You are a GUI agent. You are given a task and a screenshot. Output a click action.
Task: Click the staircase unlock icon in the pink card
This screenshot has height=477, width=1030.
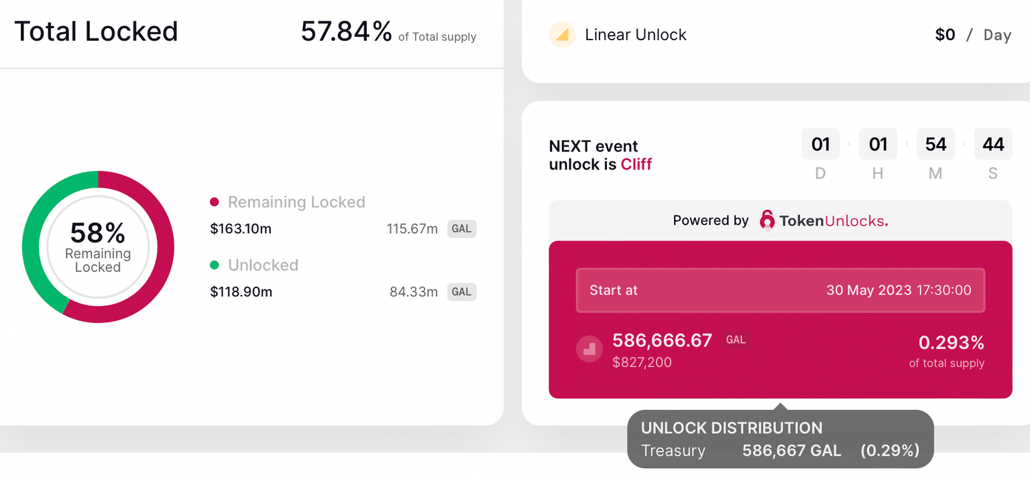tap(589, 348)
